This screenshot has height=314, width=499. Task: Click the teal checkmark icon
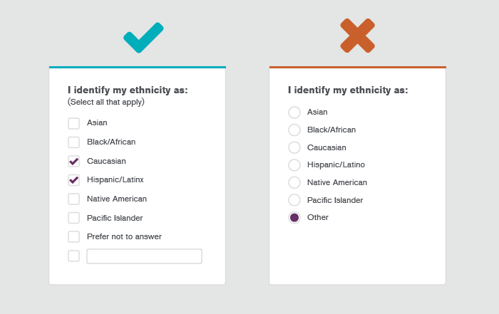[x=143, y=38]
